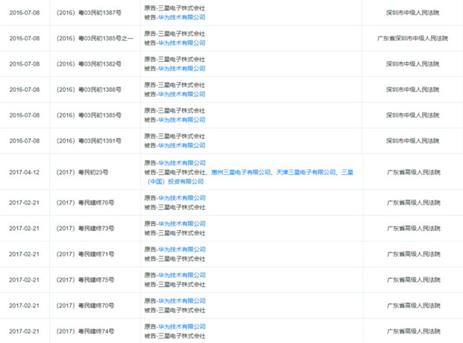Select case number (2017)粤民辖终73号
Viewport: 463px width, 343px height.
[85, 229]
